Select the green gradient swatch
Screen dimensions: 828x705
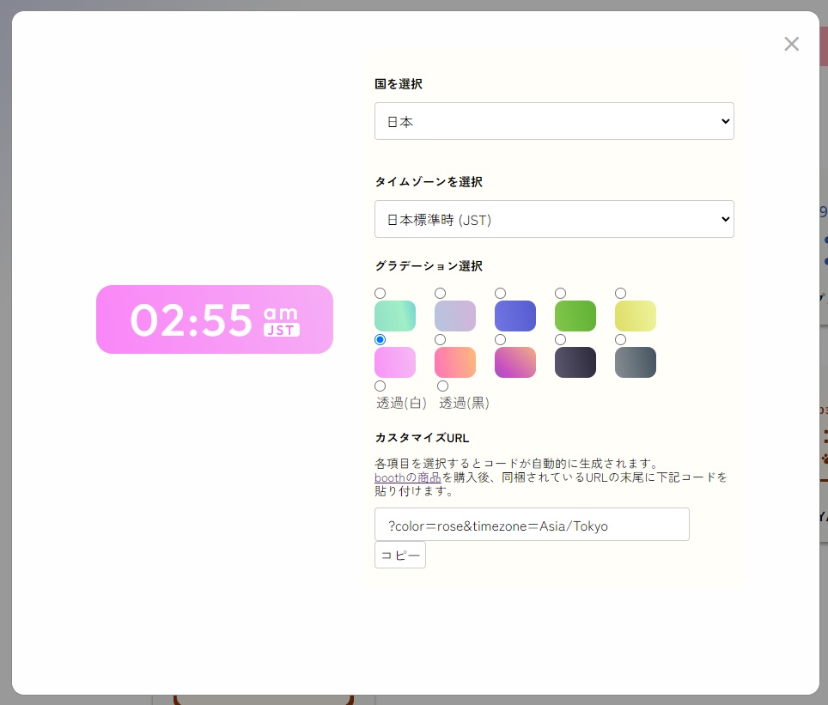click(x=575, y=316)
